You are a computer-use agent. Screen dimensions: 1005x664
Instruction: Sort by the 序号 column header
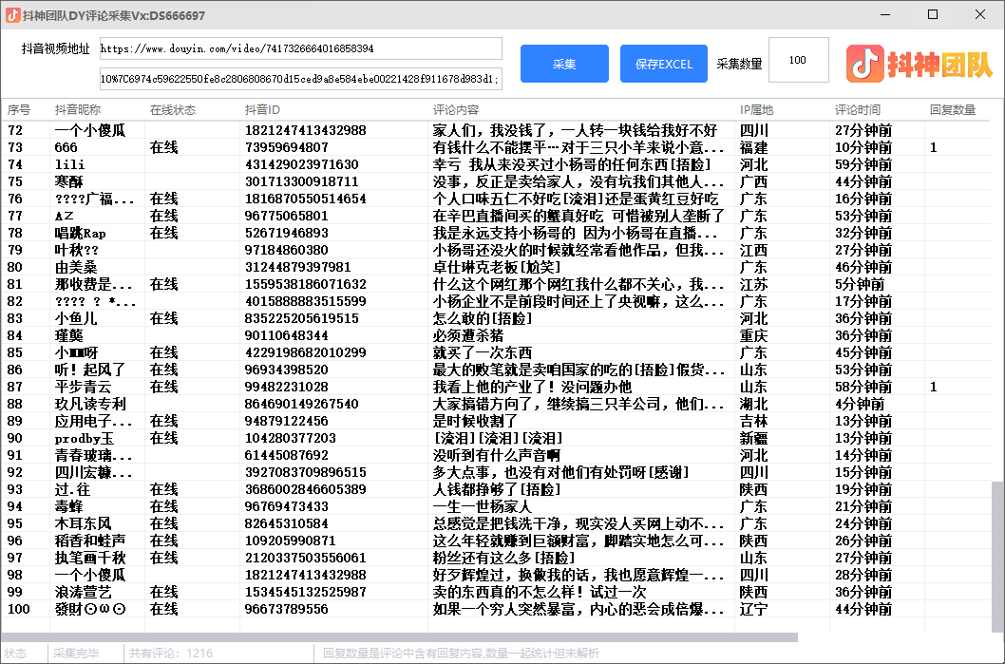pyautogui.click(x=19, y=110)
